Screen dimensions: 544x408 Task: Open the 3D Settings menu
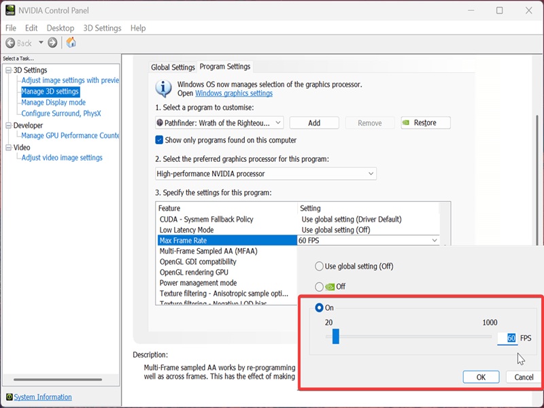pos(103,28)
